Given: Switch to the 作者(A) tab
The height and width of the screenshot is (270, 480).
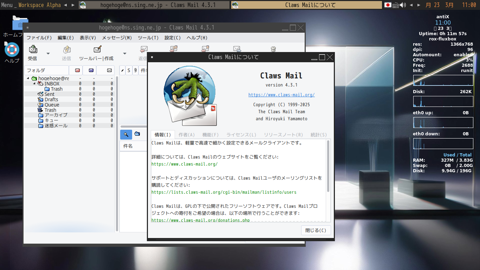Looking at the screenshot, I should click(186, 135).
